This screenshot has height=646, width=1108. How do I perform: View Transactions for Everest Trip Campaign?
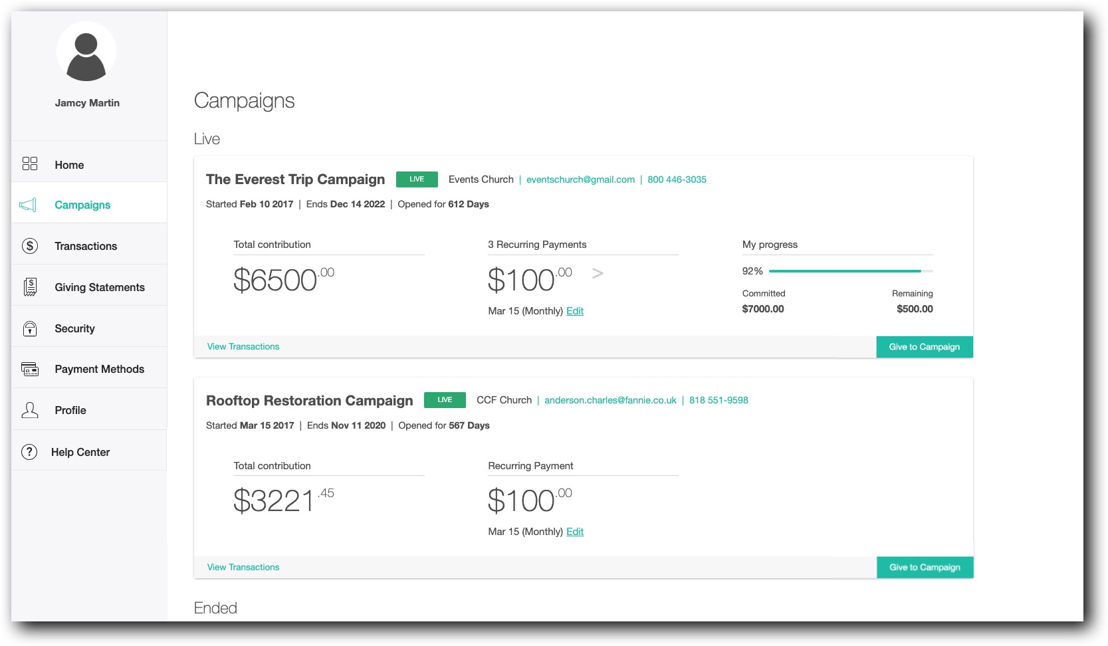click(243, 346)
